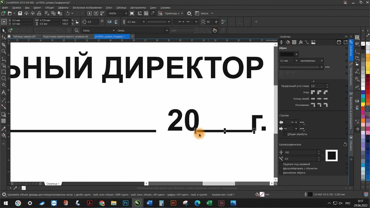370x208 pixels.
Task: Click the Mirror horizontally icon
Action: point(109,22)
